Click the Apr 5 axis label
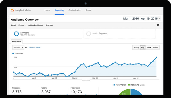Viewport: 171px width, 98px height. [115, 78]
